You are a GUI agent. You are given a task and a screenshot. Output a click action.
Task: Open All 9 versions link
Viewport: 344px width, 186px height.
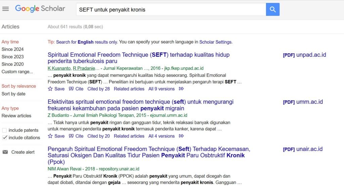point(162,89)
